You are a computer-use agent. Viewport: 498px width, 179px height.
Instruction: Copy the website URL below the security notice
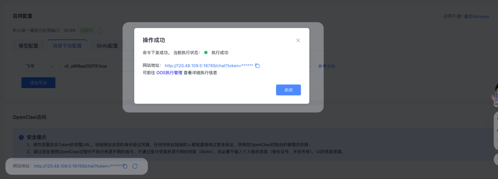click(125, 166)
